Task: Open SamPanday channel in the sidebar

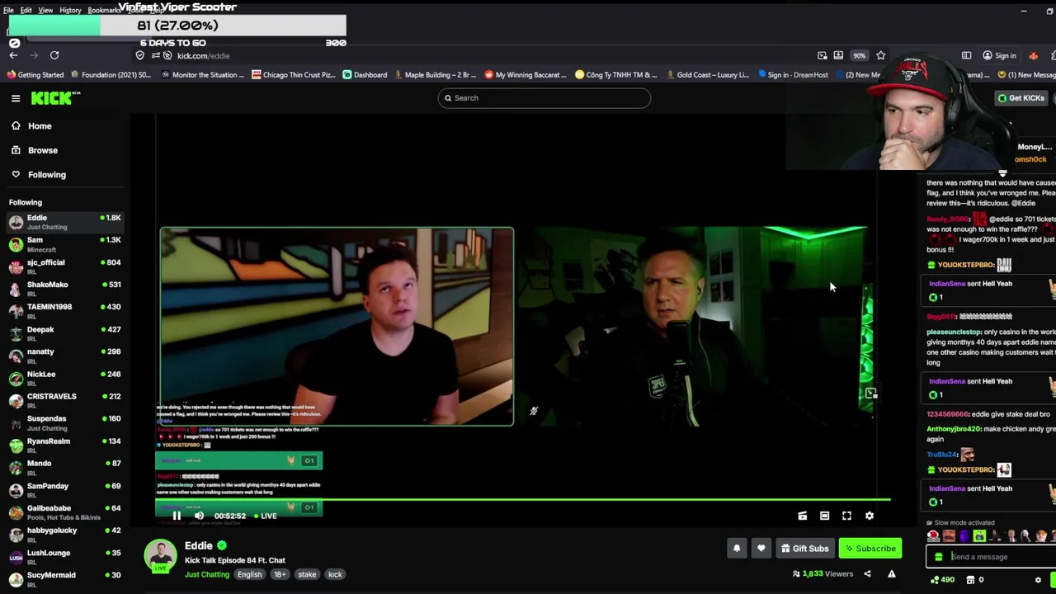Action: click(x=64, y=491)
